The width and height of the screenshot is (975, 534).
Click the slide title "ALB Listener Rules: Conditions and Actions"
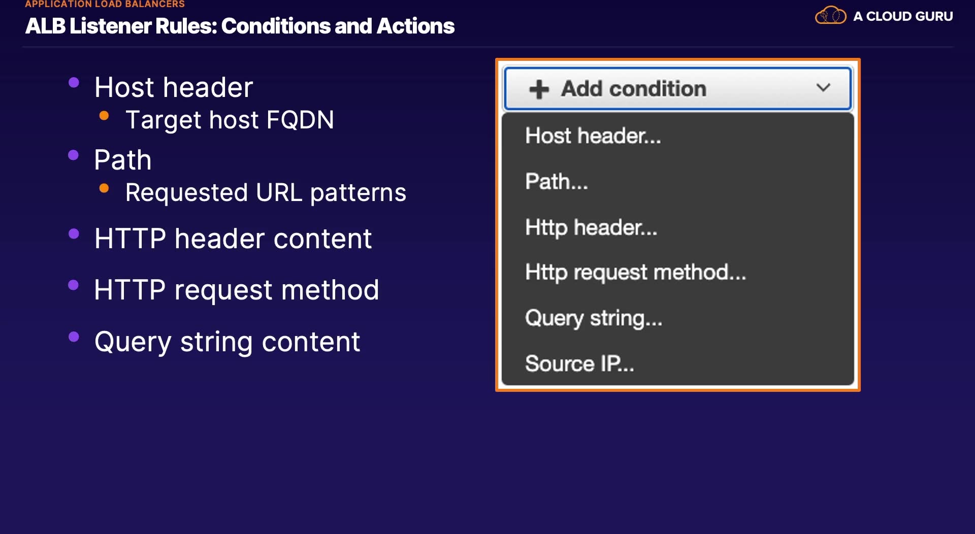click(240, 26)
